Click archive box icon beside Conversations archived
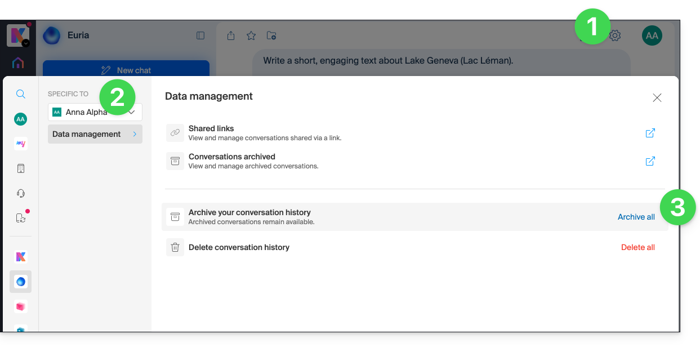Viewport: 700px width, 352px height. click(175, 161)
